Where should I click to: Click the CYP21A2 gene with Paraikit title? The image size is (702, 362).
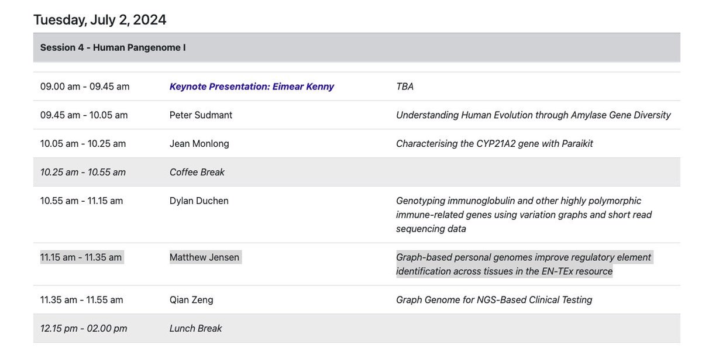tap(494, 143)
